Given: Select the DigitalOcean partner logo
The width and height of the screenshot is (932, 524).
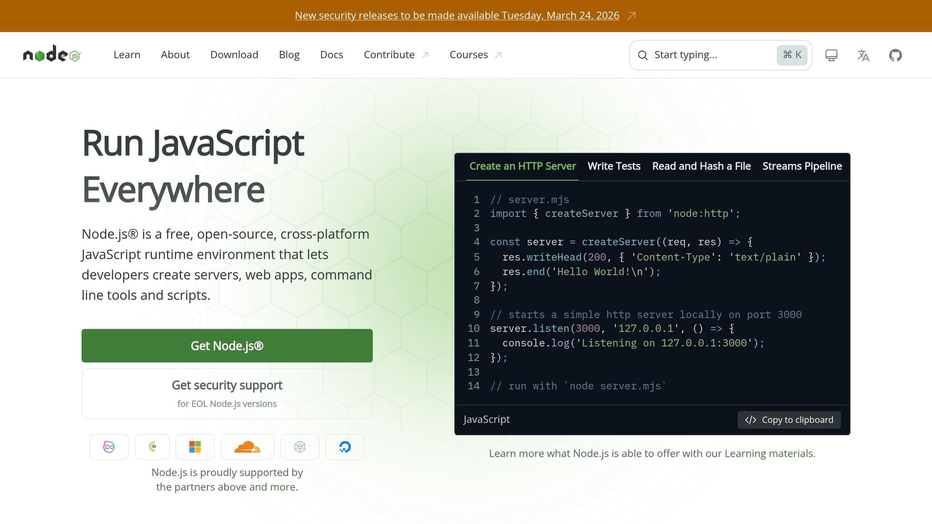Looking at the screenshot, I should (x=345, y=447).
